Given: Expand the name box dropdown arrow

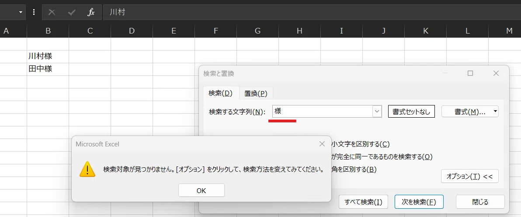Looking at the screenshot, I should coord(21,12).
